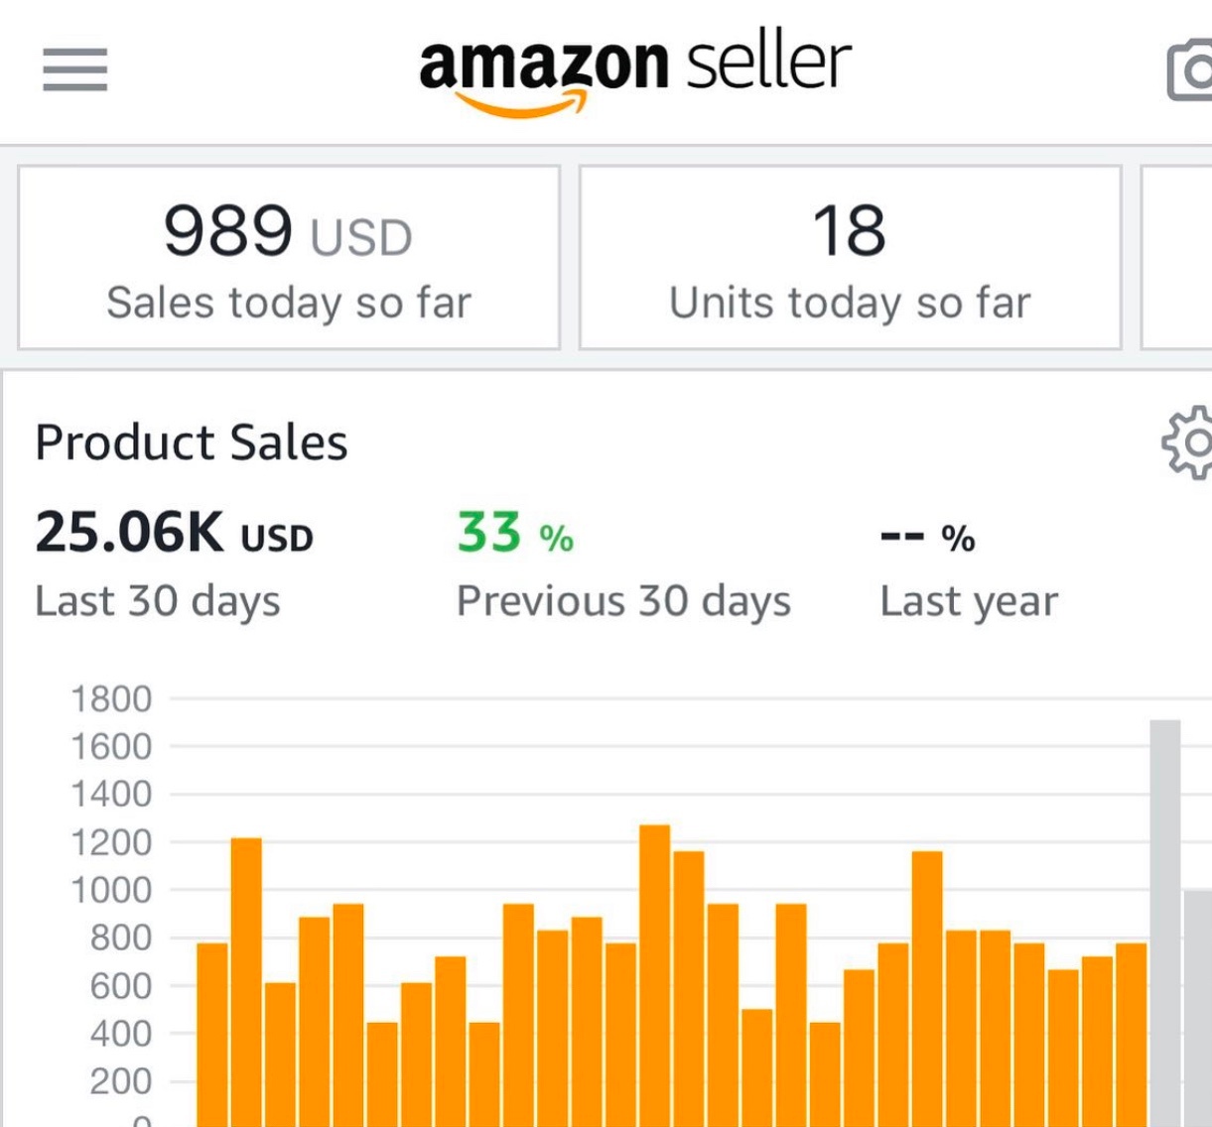Tap the Product Sales heading
The image size is (1212, 1127).
coord(192,442)
